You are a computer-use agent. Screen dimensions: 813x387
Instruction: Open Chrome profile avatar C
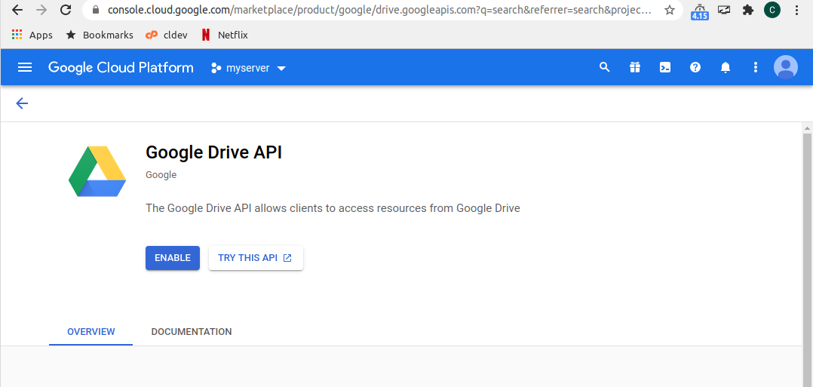coord(772,10)
